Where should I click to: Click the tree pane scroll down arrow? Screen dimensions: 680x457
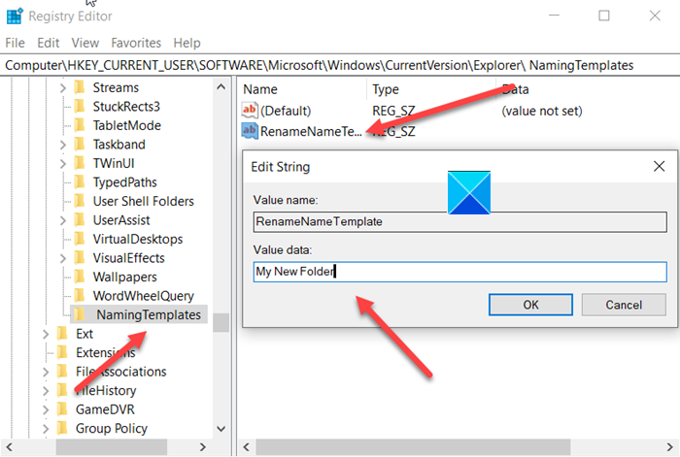click(x=221, y=429)
